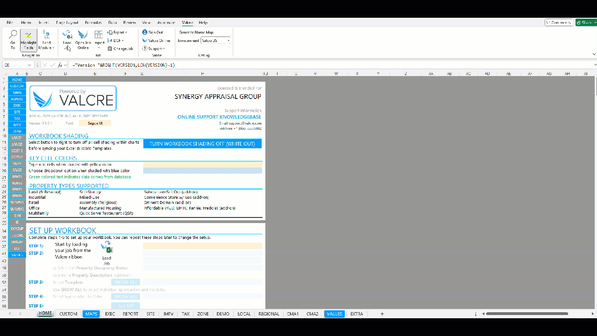This screenshot has width=597, height=336.
Task: Open the Load Module dropdown
Action: 47,40
